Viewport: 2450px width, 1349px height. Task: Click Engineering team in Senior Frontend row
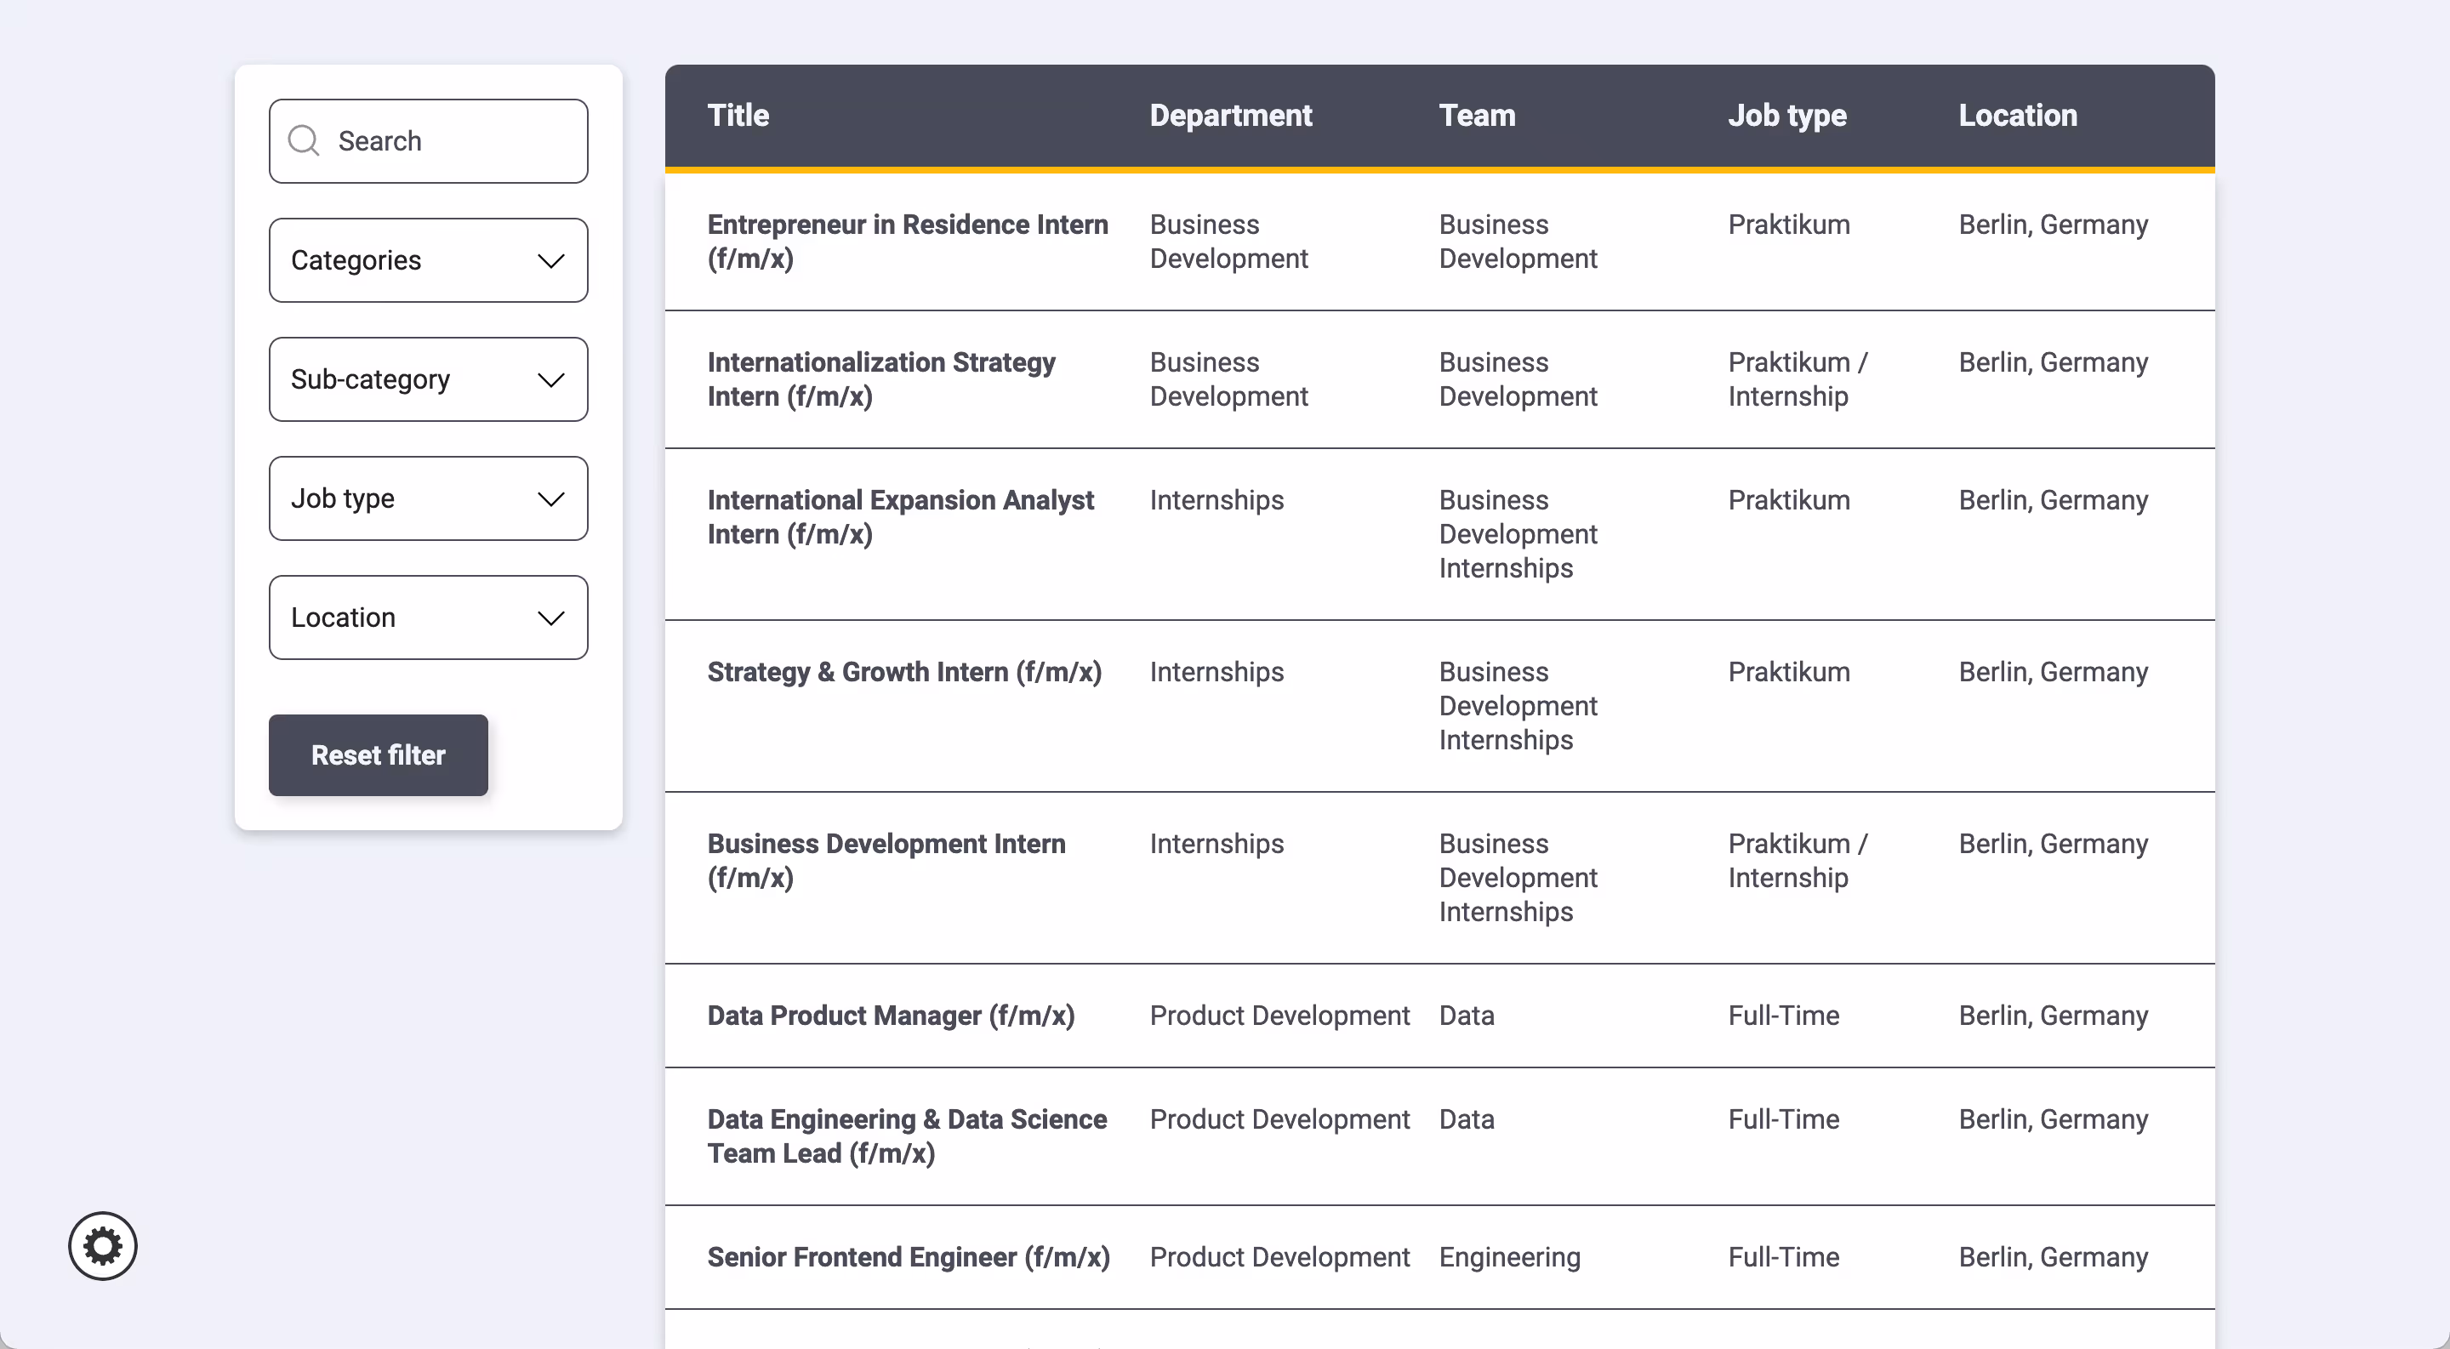click(1509, 1257)
